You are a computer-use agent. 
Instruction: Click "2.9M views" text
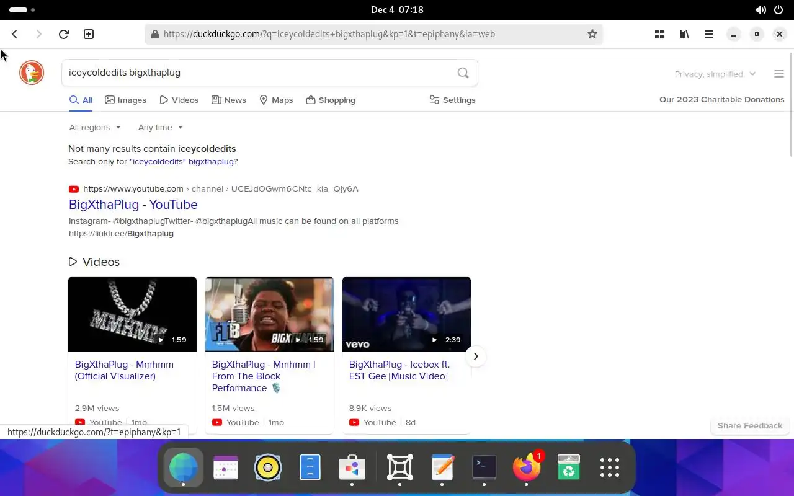(x=97, y=408)
